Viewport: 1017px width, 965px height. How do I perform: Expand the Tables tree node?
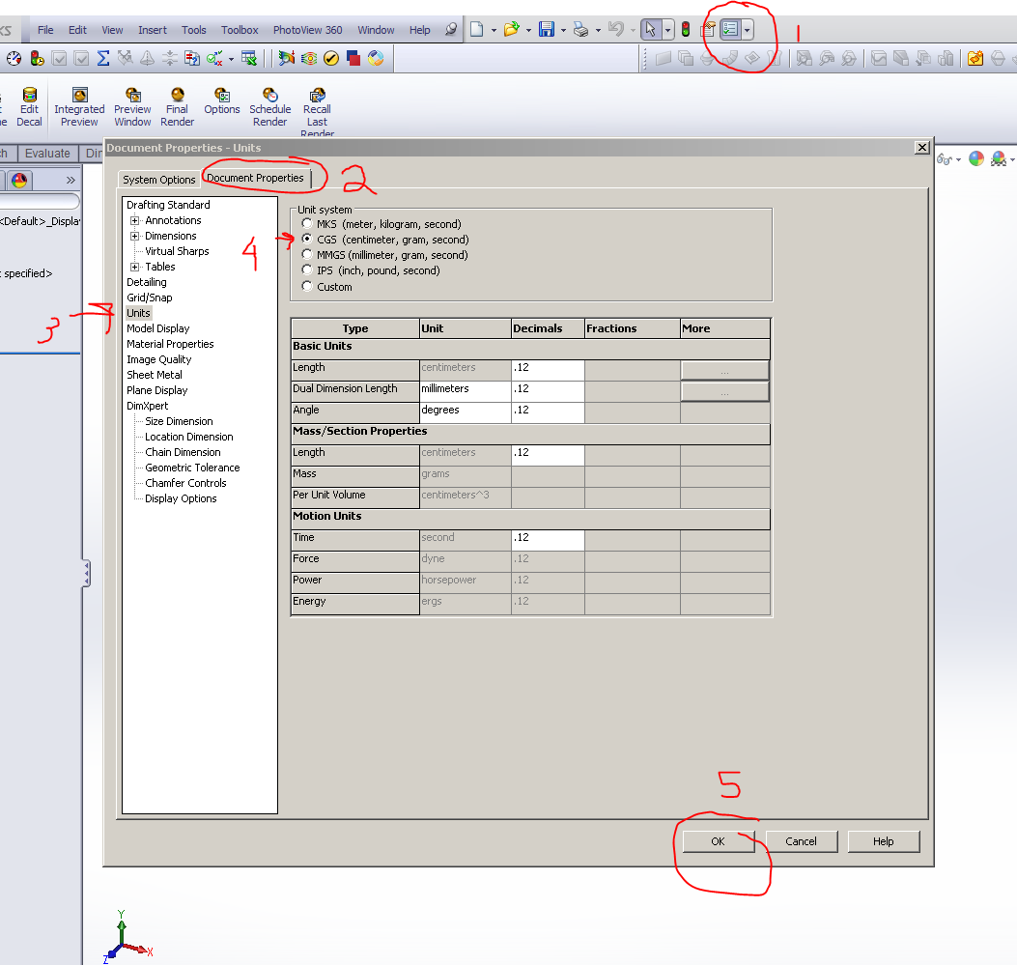(135, 268)
